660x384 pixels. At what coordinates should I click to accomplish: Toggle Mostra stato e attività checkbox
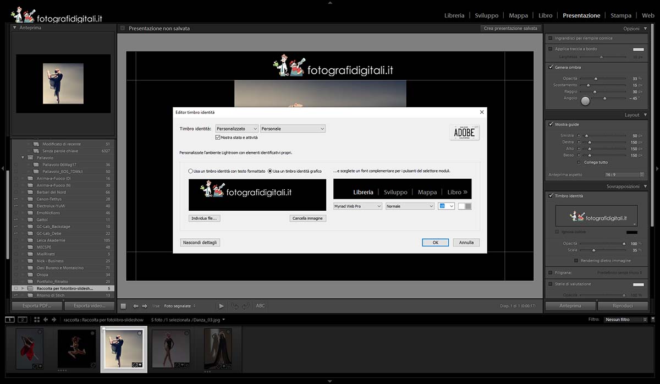(x=218, y=138)
